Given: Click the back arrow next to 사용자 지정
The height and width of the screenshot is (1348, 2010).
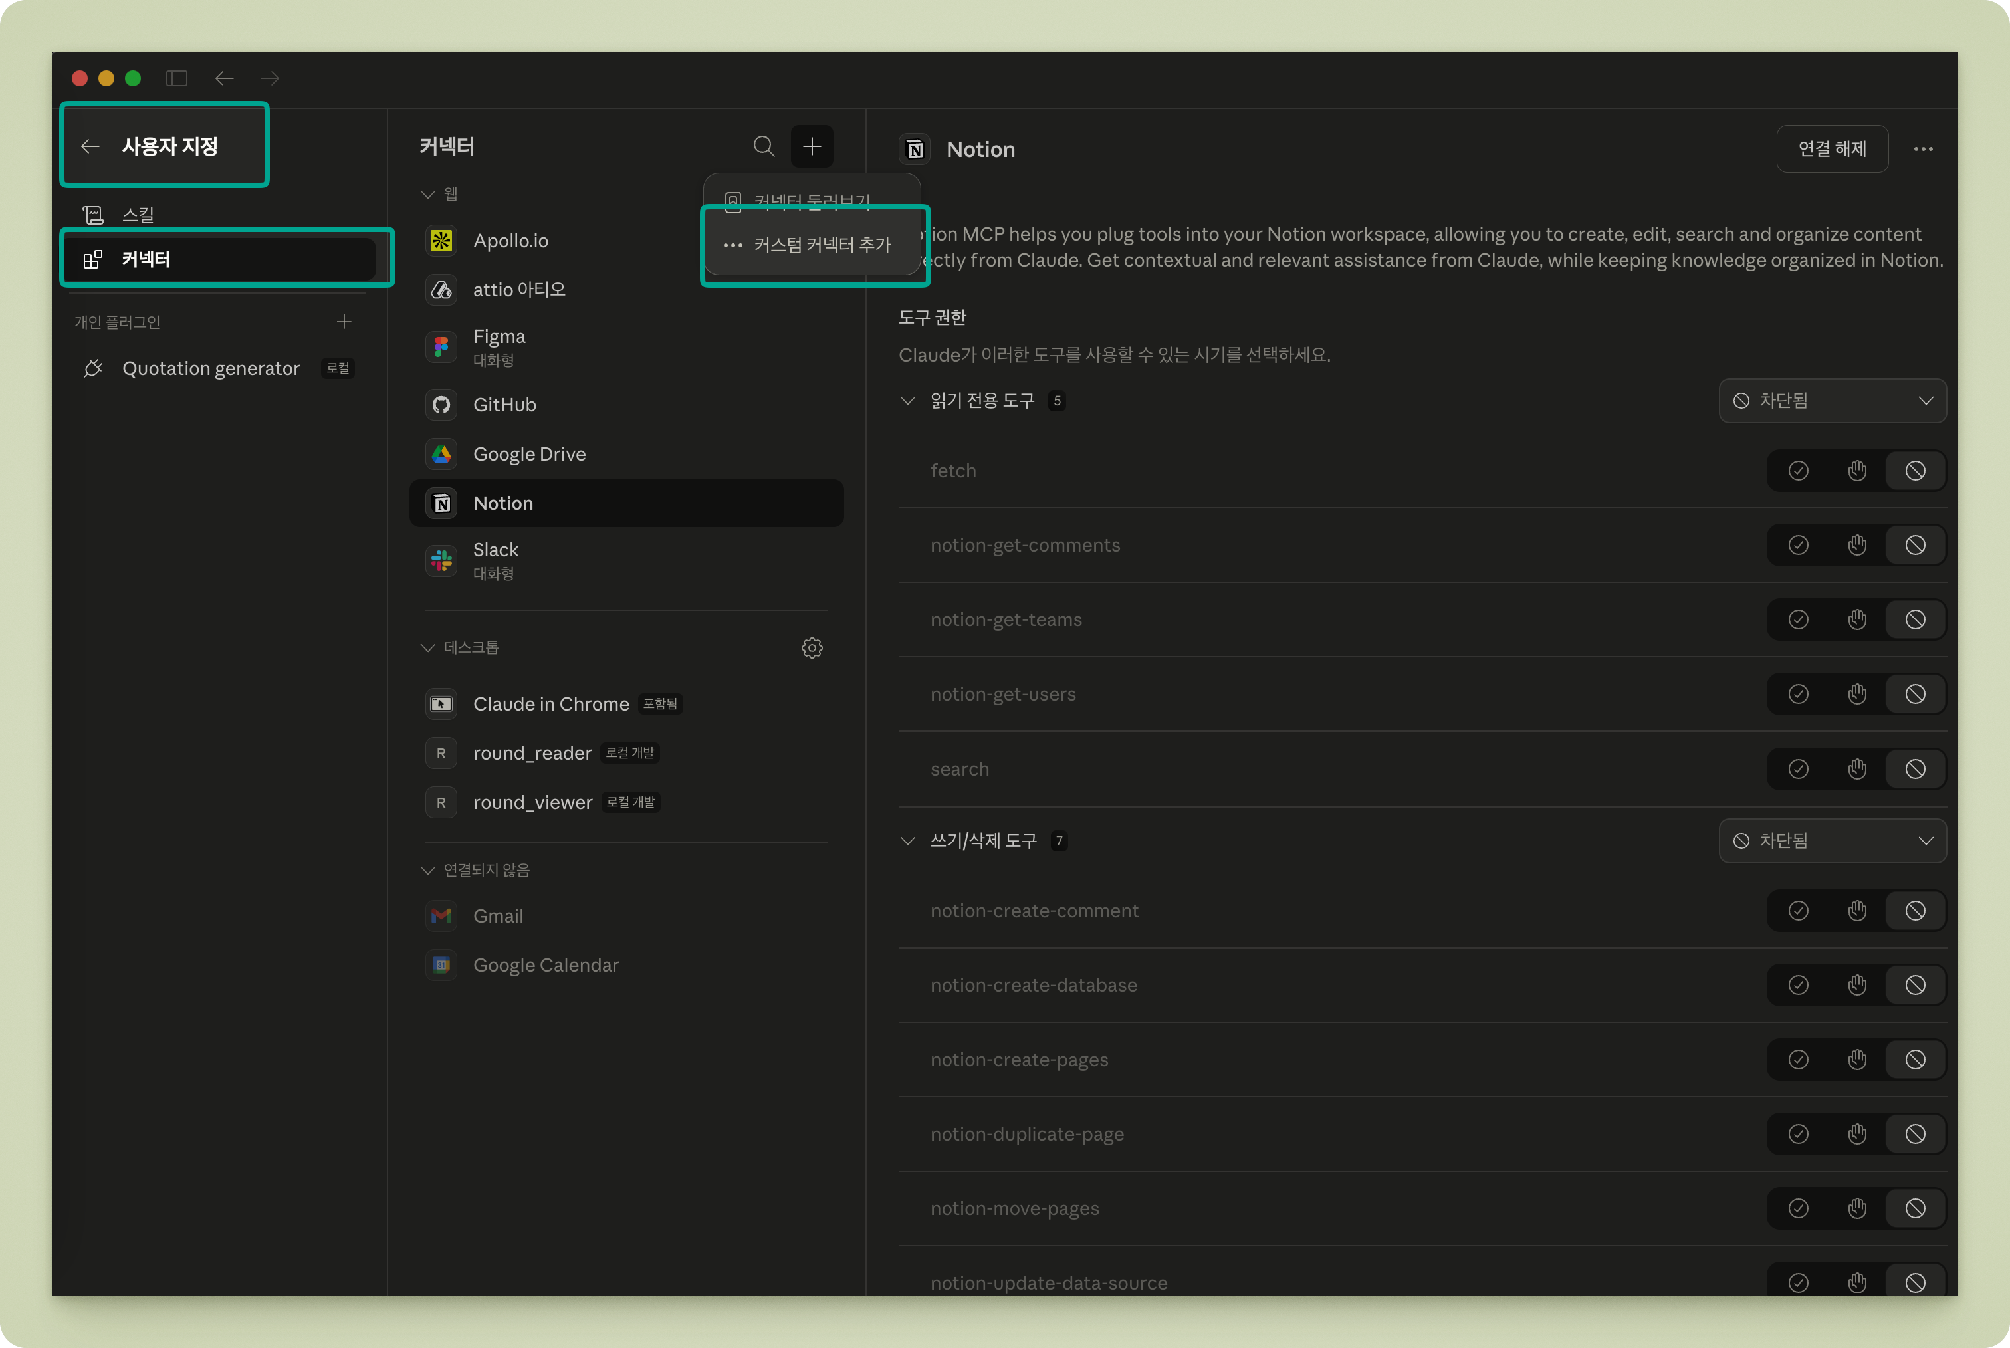Looking at the screenshot, I should click(x=90, y=146).
